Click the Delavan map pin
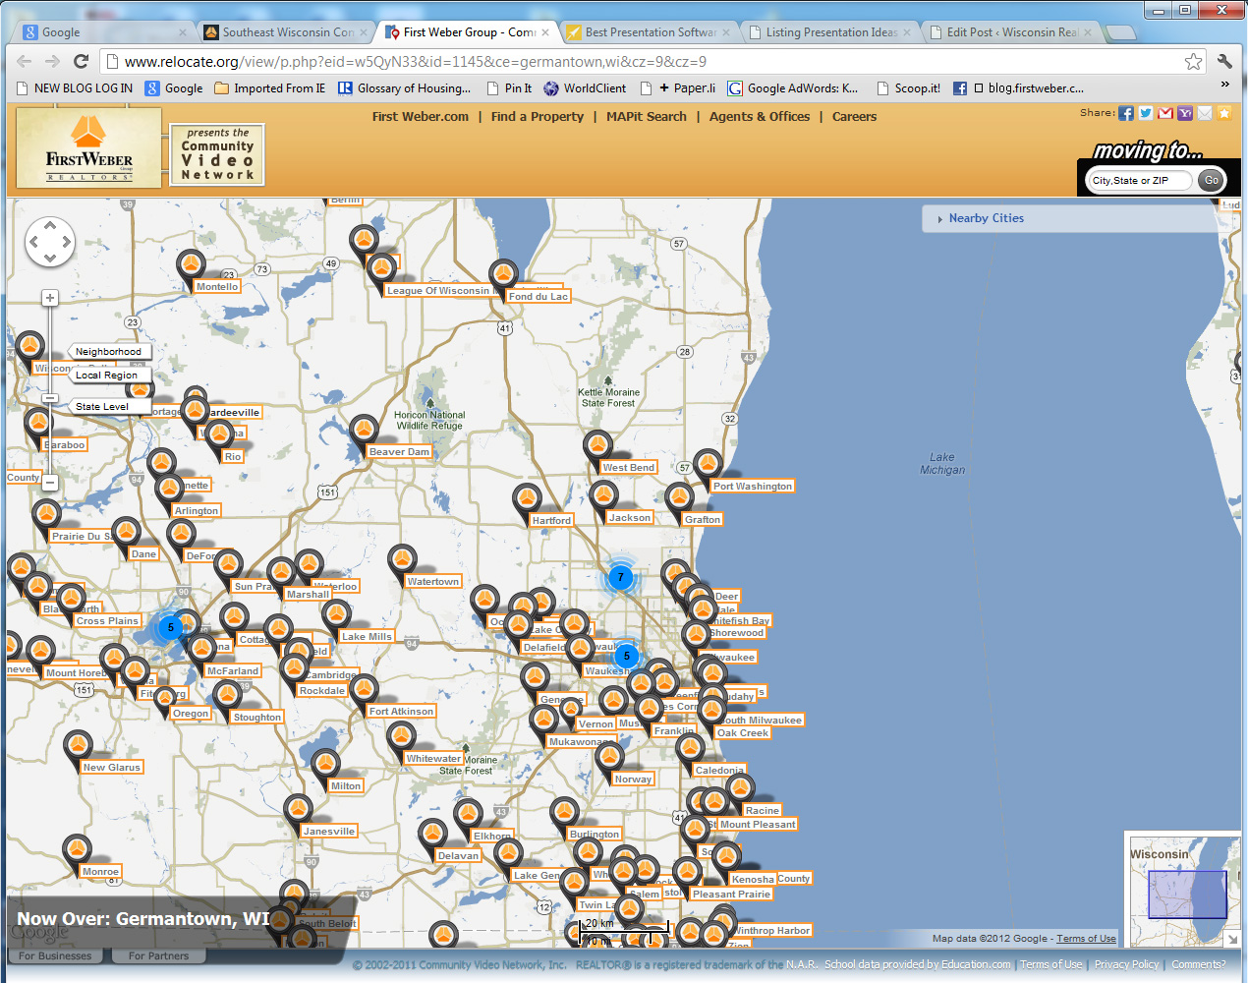This screenshot has width=1248, height=983. pyautogui.click(x=432, y=835)
